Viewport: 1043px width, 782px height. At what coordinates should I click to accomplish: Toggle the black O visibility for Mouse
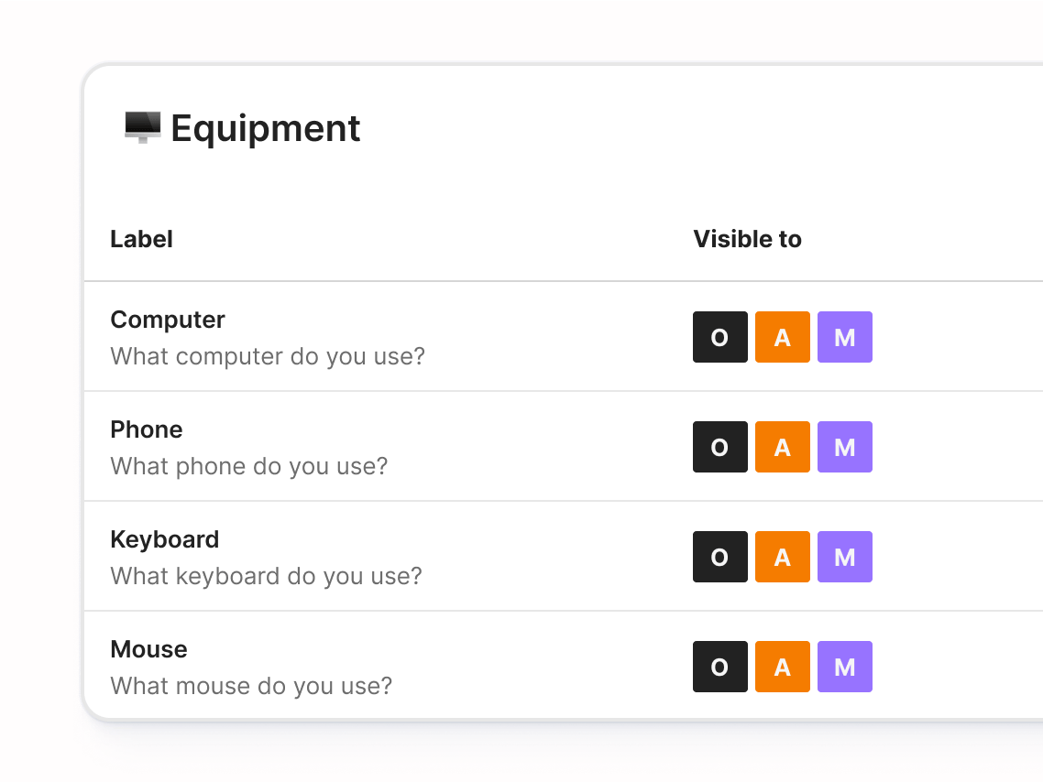click(x=719, y=667)
